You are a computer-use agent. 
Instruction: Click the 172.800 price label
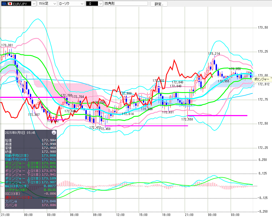click(x=126, y=94)
